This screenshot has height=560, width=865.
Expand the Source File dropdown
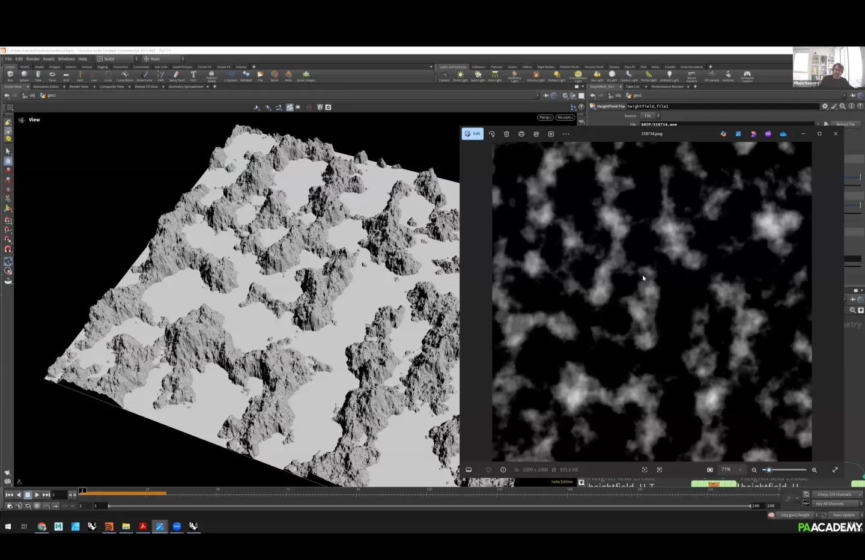[x=651, y=115]
